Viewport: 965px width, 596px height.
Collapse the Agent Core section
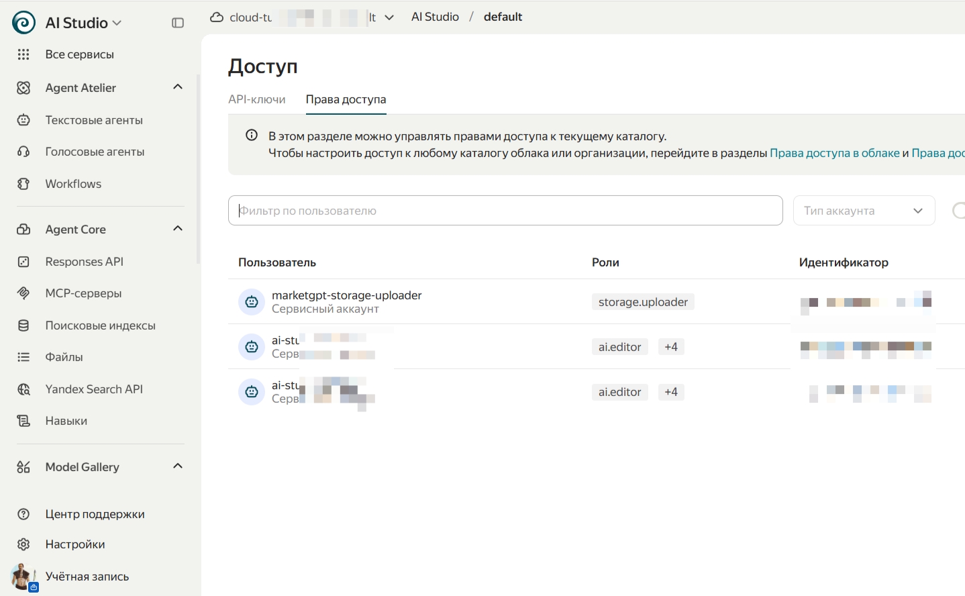tap(178, 228)
